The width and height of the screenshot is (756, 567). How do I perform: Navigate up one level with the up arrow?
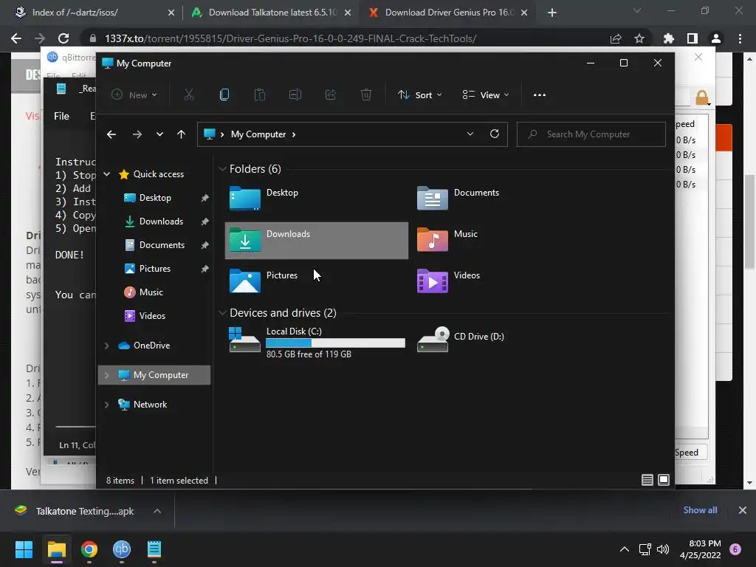(x=182, y=134)
